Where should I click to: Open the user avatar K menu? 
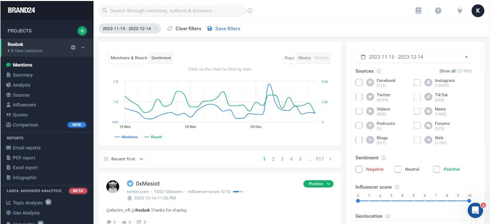coord(478,10)
